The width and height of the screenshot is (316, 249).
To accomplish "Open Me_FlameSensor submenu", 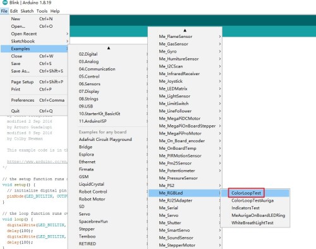I will pos(185,37).
